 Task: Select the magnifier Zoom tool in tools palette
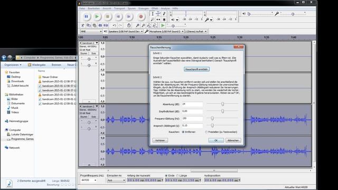tap(153, 20)
